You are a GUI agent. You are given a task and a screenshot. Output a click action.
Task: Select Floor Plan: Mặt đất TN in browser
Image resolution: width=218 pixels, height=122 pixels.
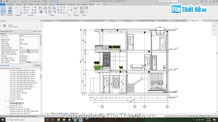(16, 91)
